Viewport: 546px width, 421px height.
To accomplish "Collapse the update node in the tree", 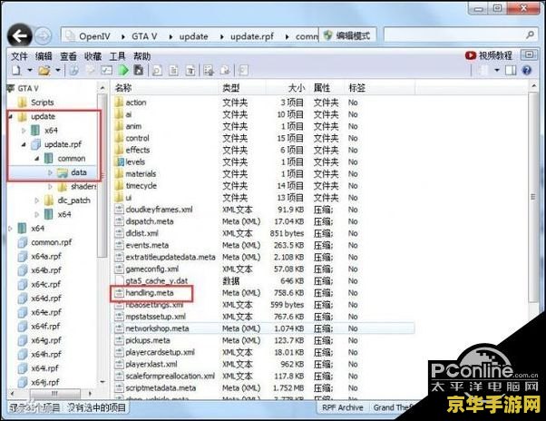I will [11, 117].
